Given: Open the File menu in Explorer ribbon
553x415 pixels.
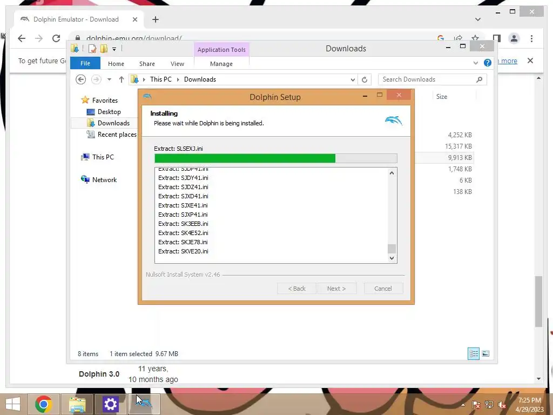Looking at the screenshot, I should click(85, 64).
